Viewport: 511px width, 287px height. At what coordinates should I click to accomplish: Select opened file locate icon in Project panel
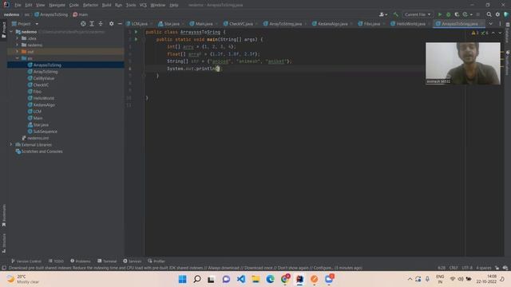point(83,24)
